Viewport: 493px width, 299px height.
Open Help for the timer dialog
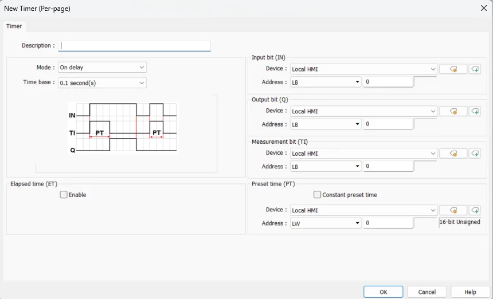click(x=470, y=292)
